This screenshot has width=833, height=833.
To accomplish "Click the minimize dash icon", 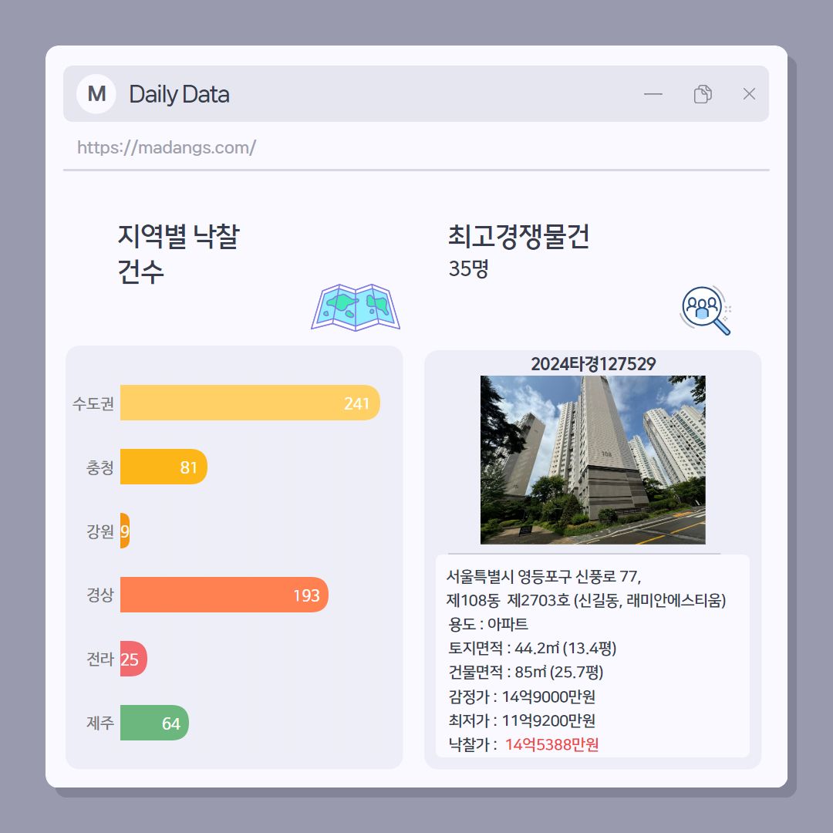I will pos(653,94).
